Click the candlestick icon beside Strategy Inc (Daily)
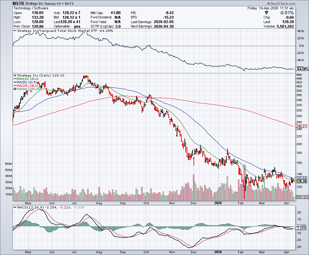This screenshot has width=309, height=255. tap(14, 75)
